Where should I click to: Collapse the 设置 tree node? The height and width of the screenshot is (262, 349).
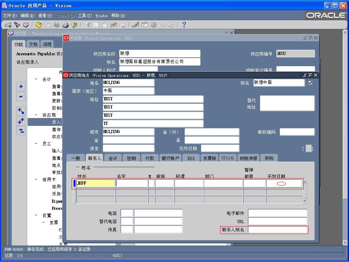click(36, 215)
